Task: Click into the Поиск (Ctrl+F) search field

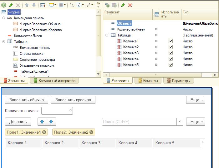Action: coord(139,122)
